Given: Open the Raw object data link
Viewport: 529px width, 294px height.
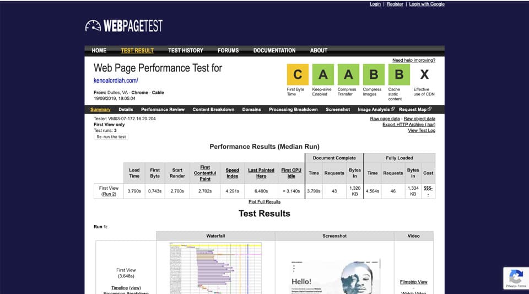Looking at the screenshot, I should [419, 119].
